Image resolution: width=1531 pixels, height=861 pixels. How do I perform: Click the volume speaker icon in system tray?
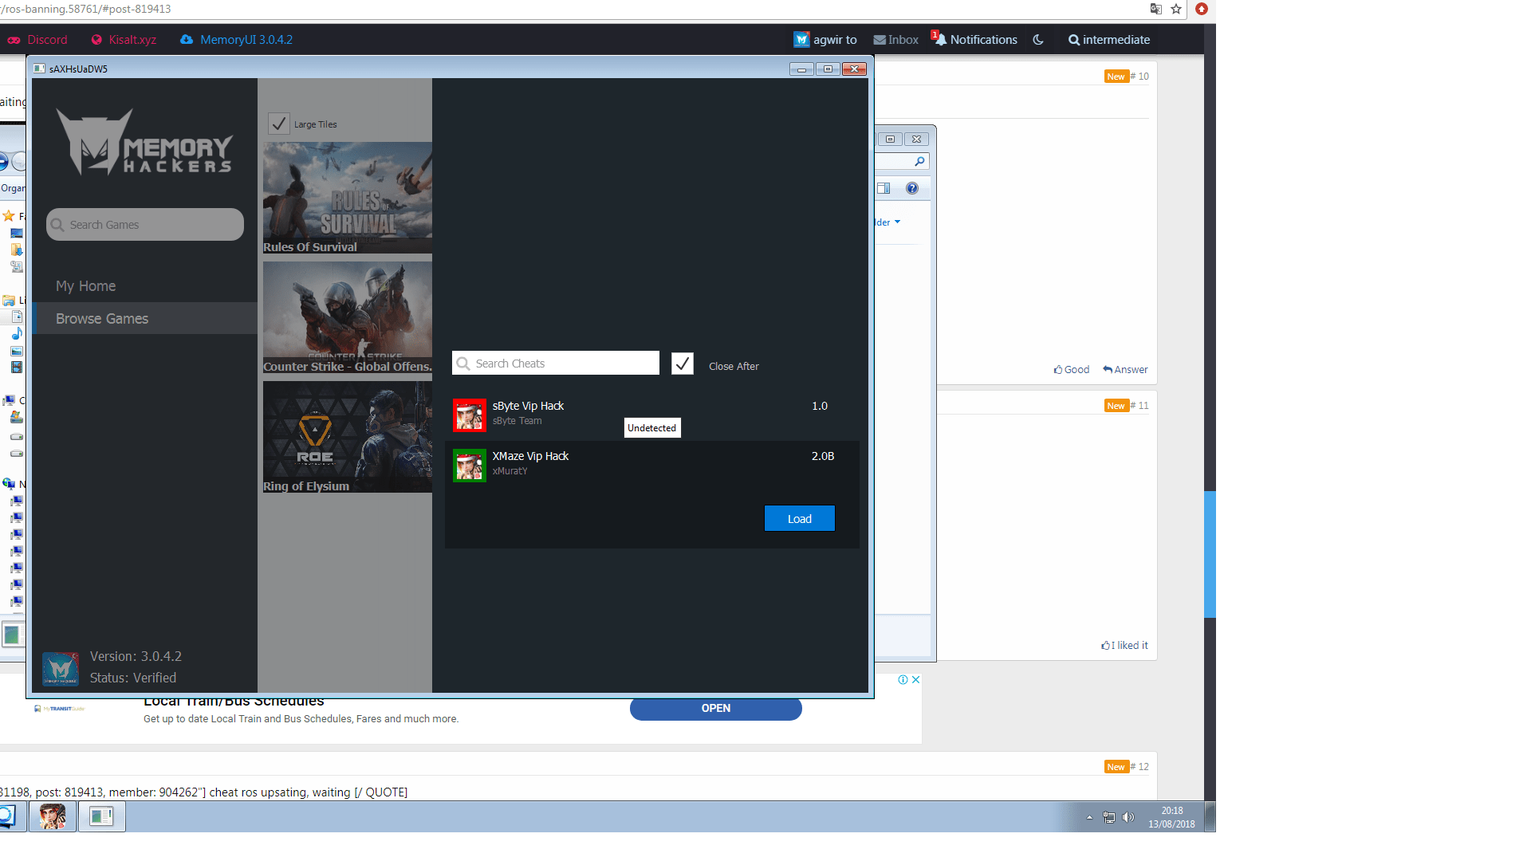point(1128,817)
